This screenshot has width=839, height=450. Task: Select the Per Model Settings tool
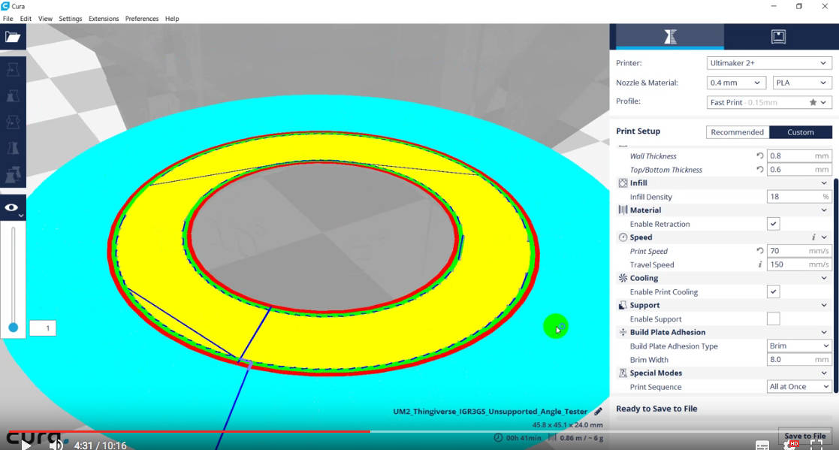click(13, 174)
